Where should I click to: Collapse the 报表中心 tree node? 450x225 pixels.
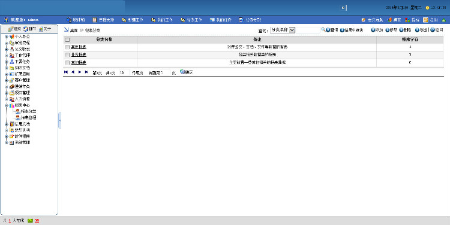pos(7,105)
